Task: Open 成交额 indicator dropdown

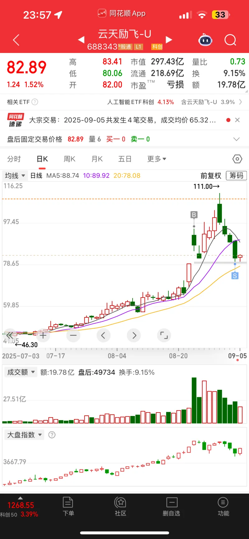Action: pyautogui.click(x=21, y=372)
